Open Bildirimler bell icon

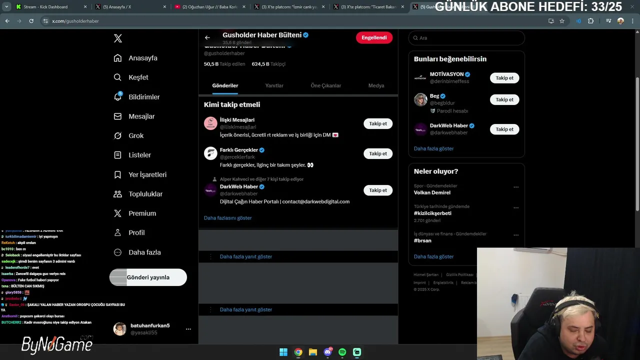pyautogui.click(x=117, y=96)
